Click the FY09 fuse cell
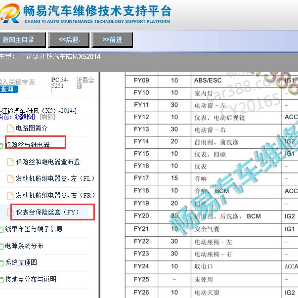Image resolution: width=298 pixels, height=298 pixels. [x=141, y=81]
